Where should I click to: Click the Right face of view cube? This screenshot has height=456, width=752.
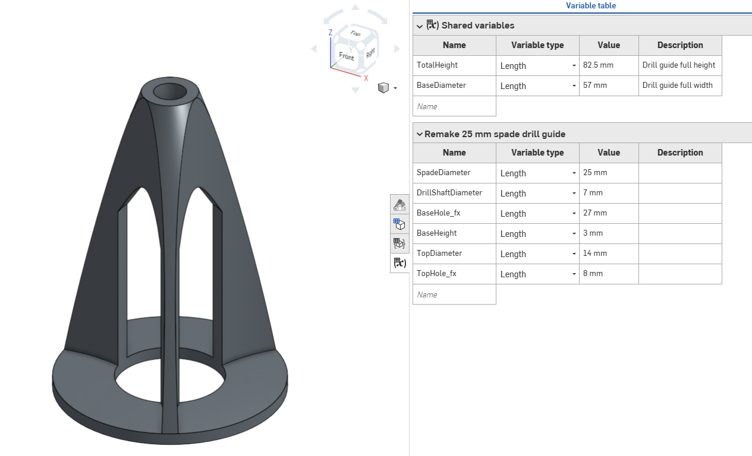370,53
